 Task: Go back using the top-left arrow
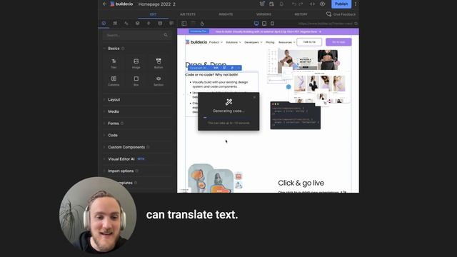coord(105,4)
